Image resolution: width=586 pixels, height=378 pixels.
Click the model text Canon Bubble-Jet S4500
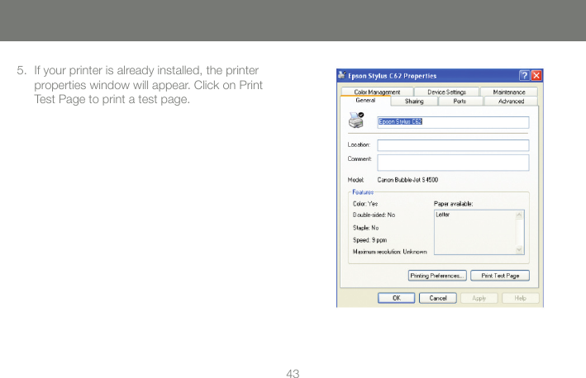pos(407,180)
